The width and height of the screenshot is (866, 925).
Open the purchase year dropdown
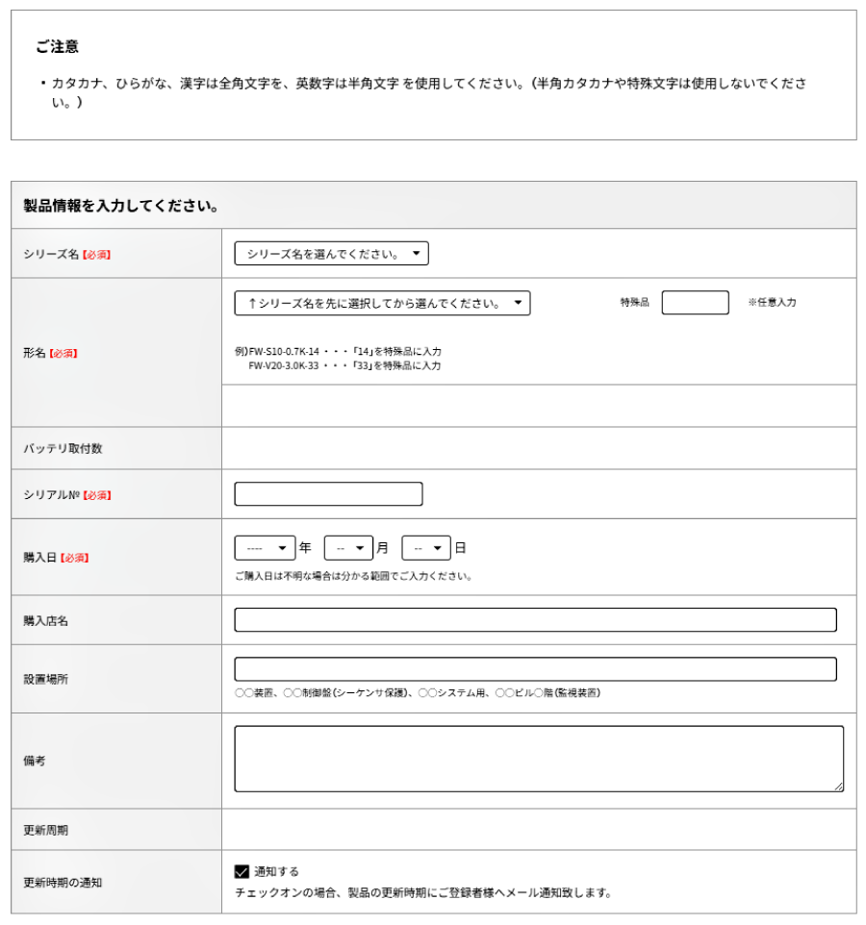pyautogui.click(x=265, y=548)
